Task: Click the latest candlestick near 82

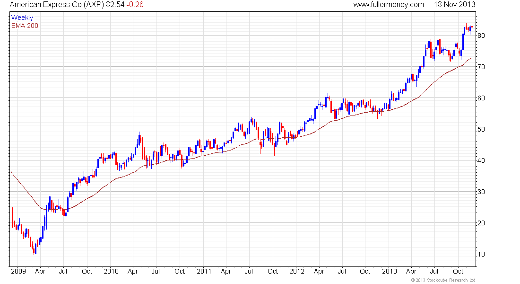Action: pyautogui.click(x=472, y=27)
